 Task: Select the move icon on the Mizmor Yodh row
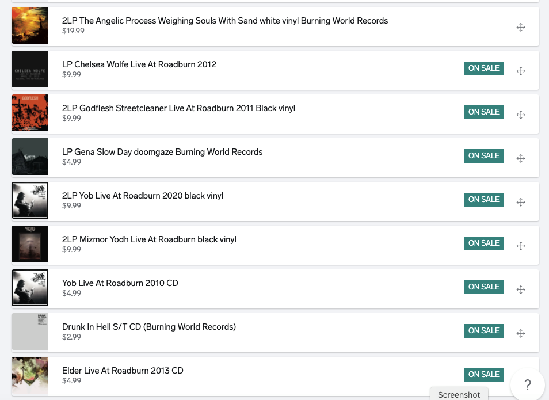coord(521,246)
